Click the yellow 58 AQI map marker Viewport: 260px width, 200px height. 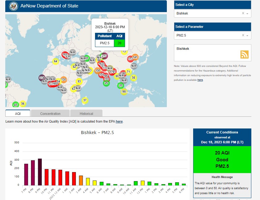[x=133, y=78]
